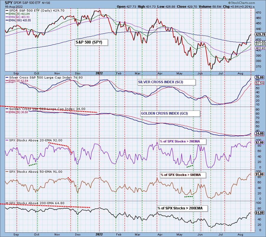Screen dimensions: 266x237
Task: Click the 'Golden Cross S&P 500 Large Cap Index' legend
Action: tap(46, 109)
